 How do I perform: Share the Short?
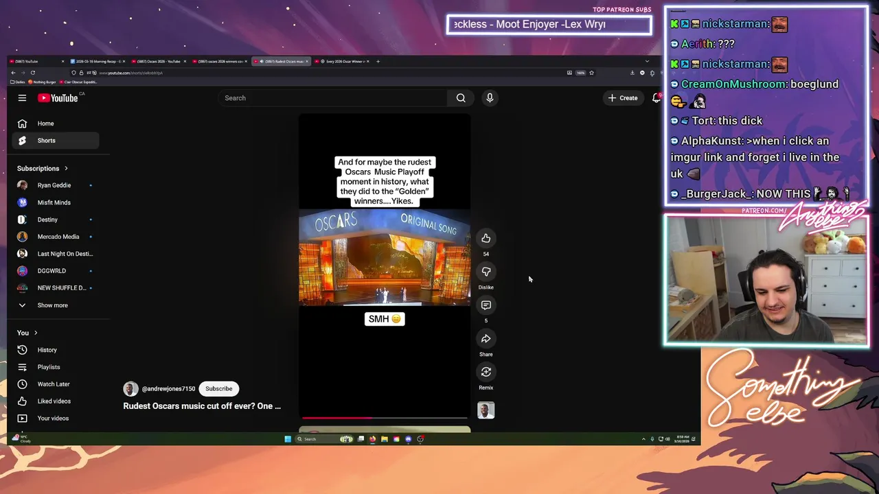coord(486,338)
